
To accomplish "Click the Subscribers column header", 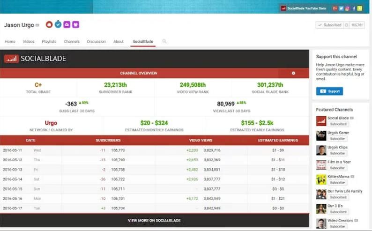I will tap(108, 140).
